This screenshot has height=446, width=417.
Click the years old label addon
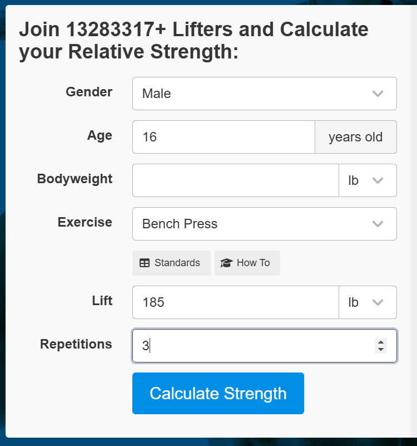356,137
